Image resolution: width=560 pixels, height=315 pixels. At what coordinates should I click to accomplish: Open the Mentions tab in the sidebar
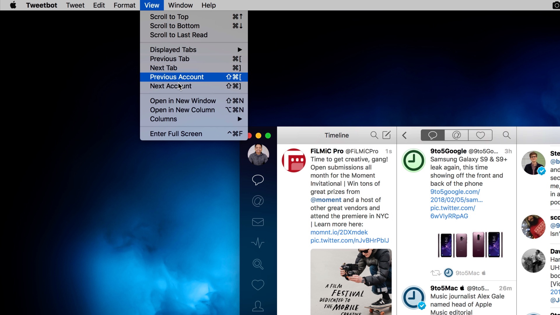pos(258,201)
